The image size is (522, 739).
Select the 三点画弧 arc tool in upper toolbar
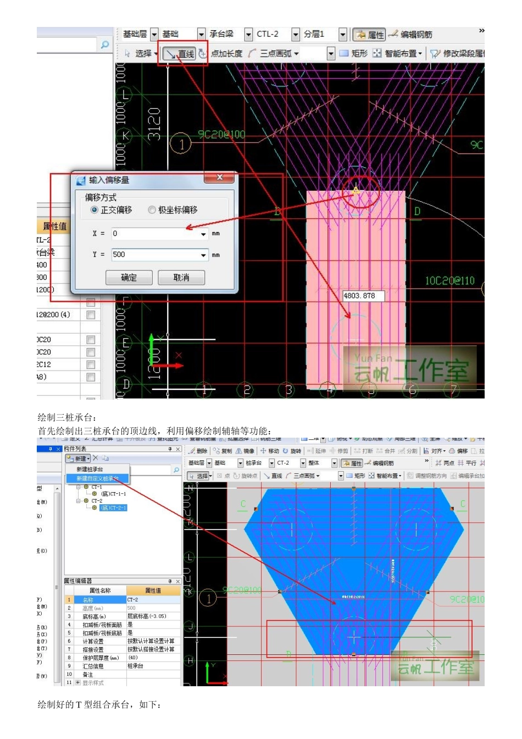click(x=274, y=53)
